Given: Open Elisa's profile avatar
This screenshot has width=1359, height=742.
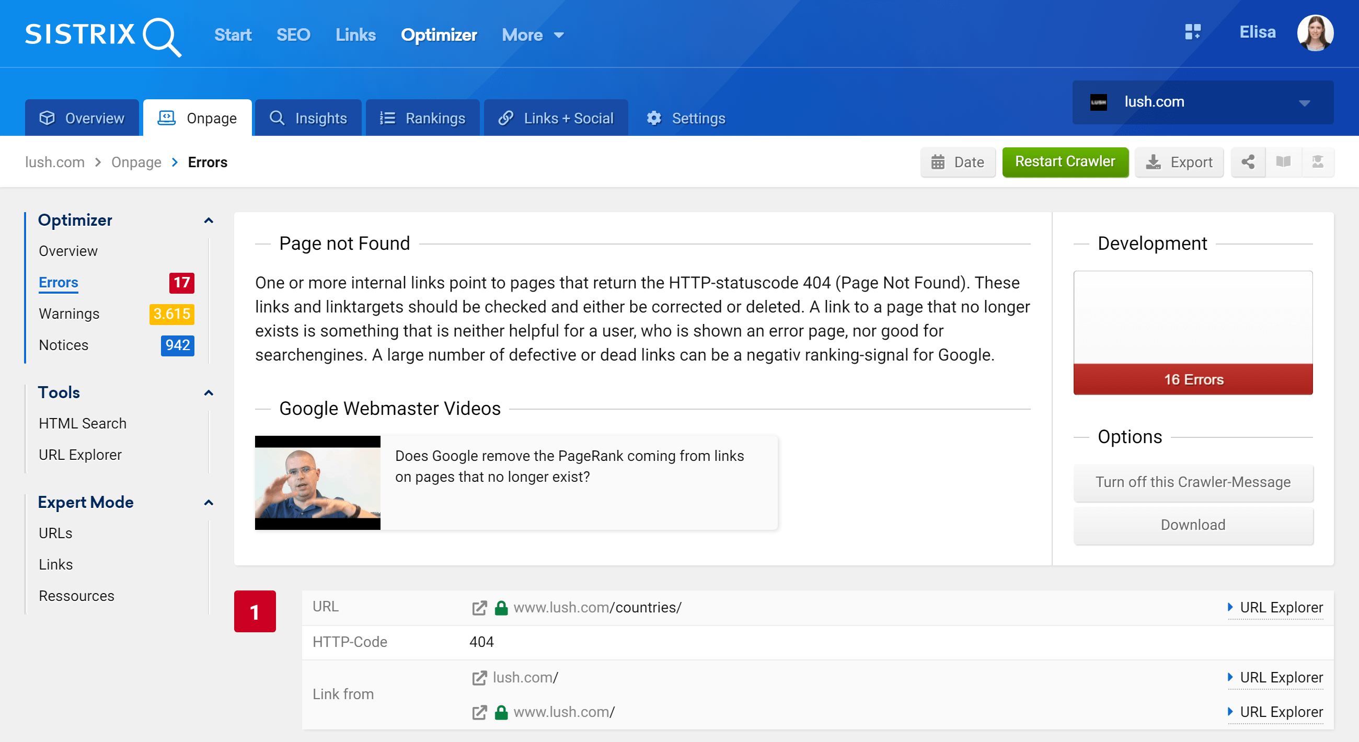Looking at the screenshot, I should [x=1315, y=33].
